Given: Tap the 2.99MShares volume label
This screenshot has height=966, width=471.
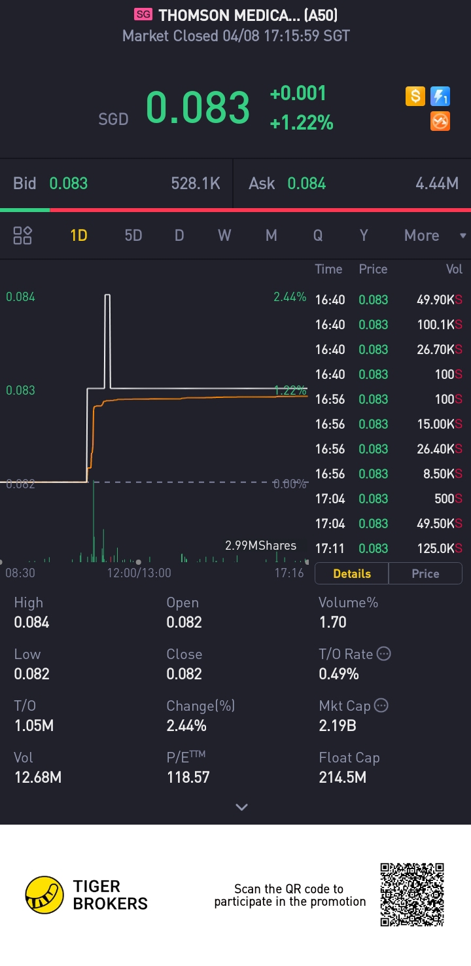Looking at the screenshot, I should [260, 545].
